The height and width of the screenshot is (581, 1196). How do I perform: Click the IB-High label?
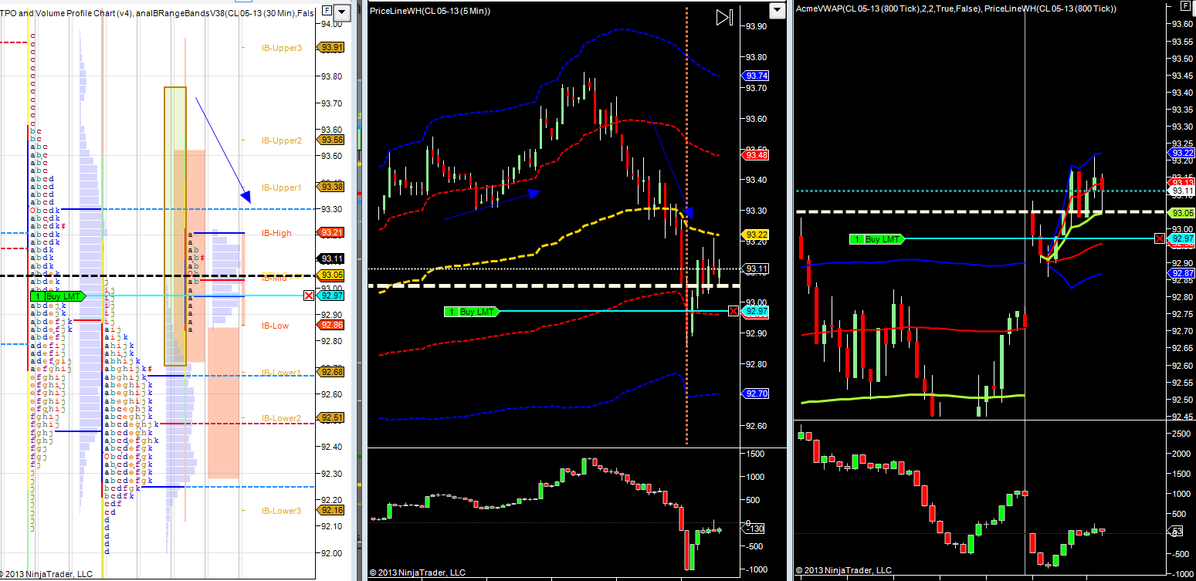coord(276,233)
